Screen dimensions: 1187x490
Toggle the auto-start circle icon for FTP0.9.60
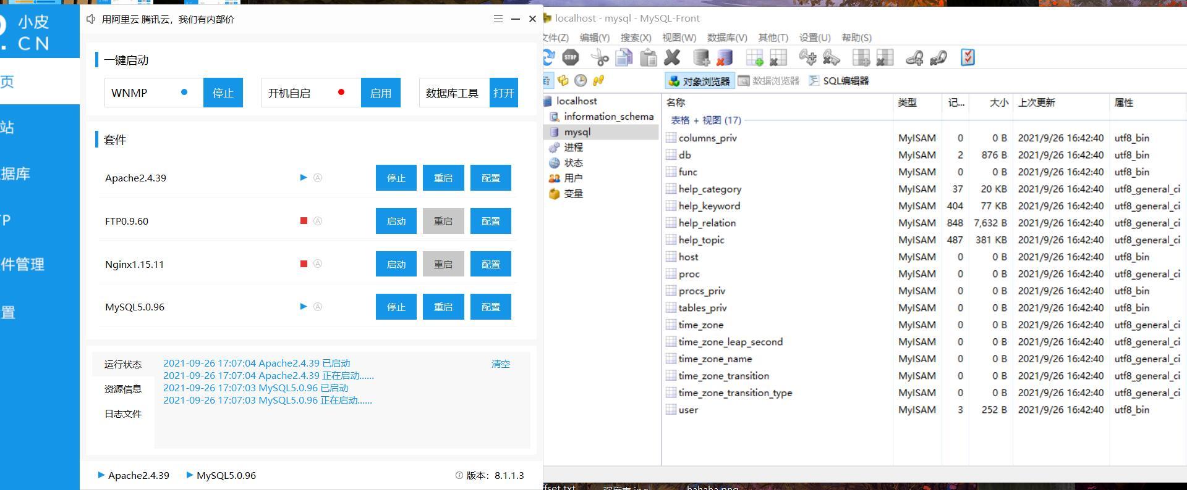(318, 221)
